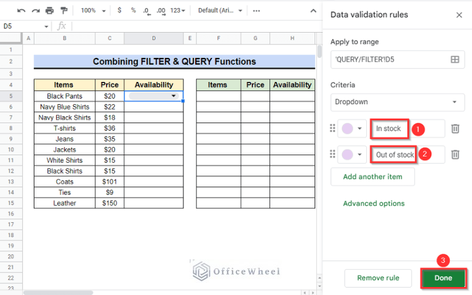Click the T-shirts cell
Image resolution: width=472 pixels, height=295 pixels.
65,128
